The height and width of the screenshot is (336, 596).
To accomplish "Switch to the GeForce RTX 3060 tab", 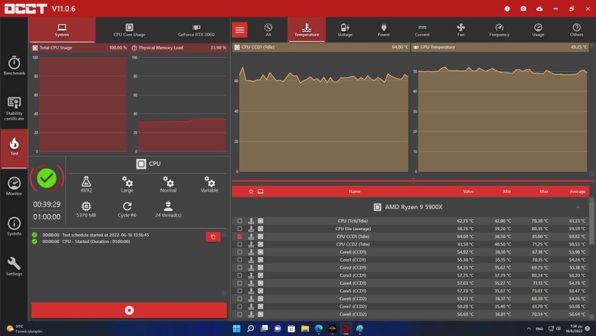I will (x=196, y=29).
